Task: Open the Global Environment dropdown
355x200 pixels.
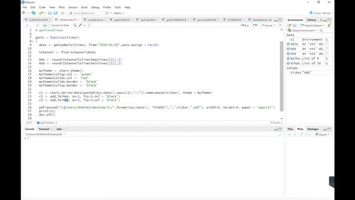Action: click(302, 31)
